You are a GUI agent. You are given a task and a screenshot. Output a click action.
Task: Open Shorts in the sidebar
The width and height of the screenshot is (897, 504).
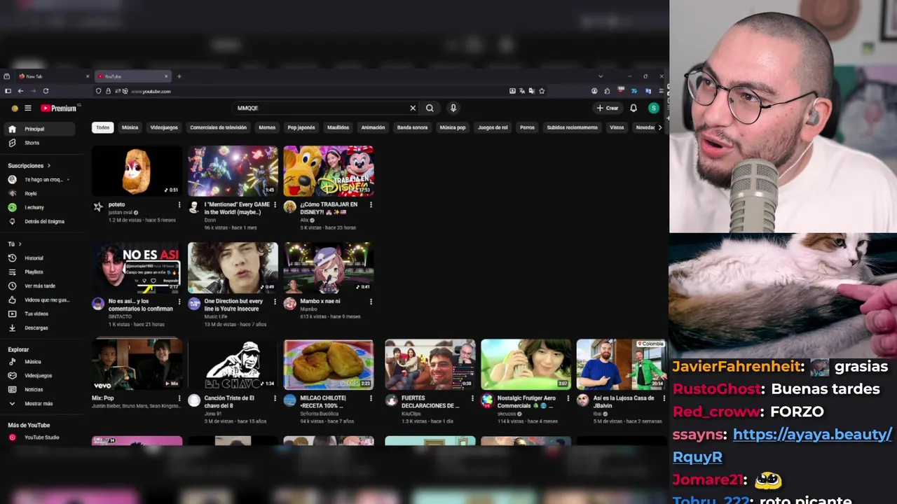tap(39, 143)
